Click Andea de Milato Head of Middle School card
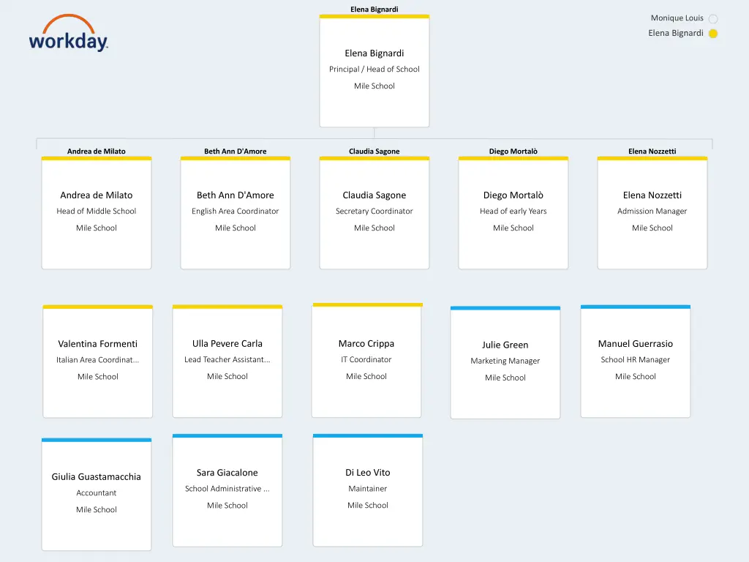Viewport: 749px width, 562px height. pyautogui.click(x=97, y=213)
